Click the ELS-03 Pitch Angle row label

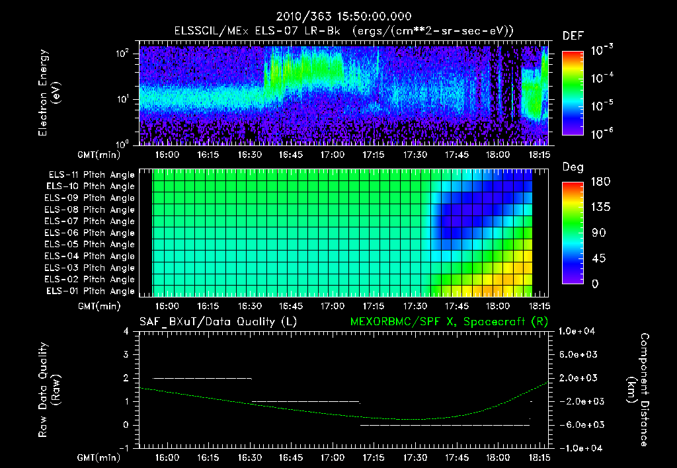pos(90,268)
